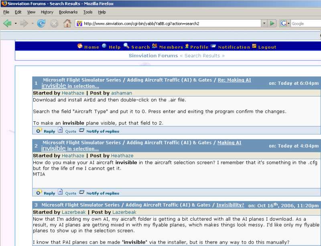
Task: Click in the Google search box
Action: 306,24
